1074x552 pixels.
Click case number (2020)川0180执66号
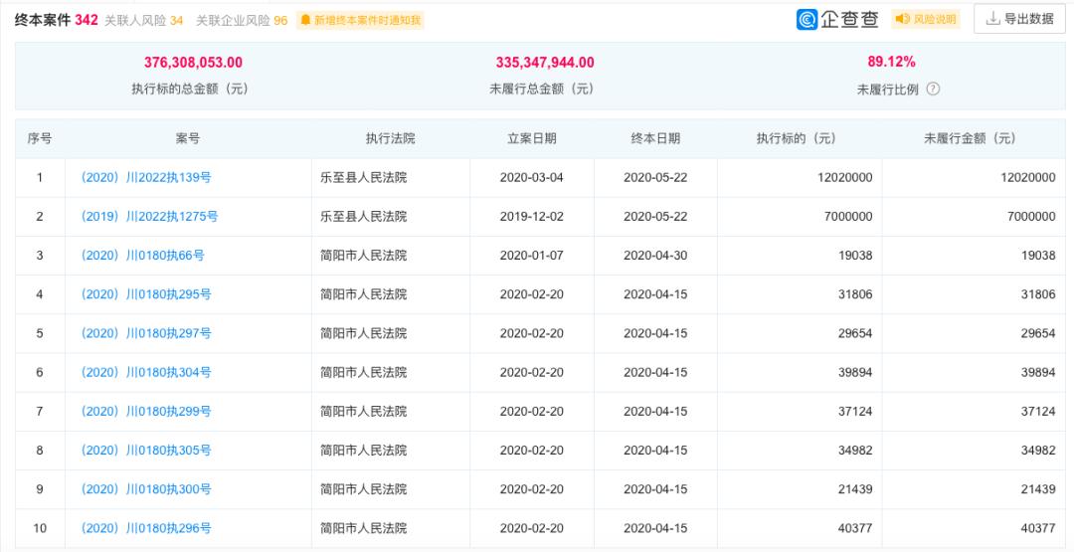(142, 256)
